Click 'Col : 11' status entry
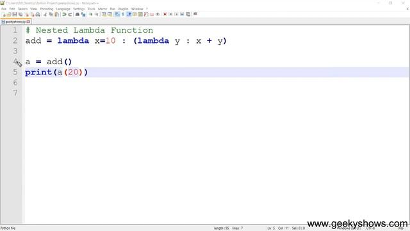410x231 pixels. pyautogui.click(x=283, y=228)
